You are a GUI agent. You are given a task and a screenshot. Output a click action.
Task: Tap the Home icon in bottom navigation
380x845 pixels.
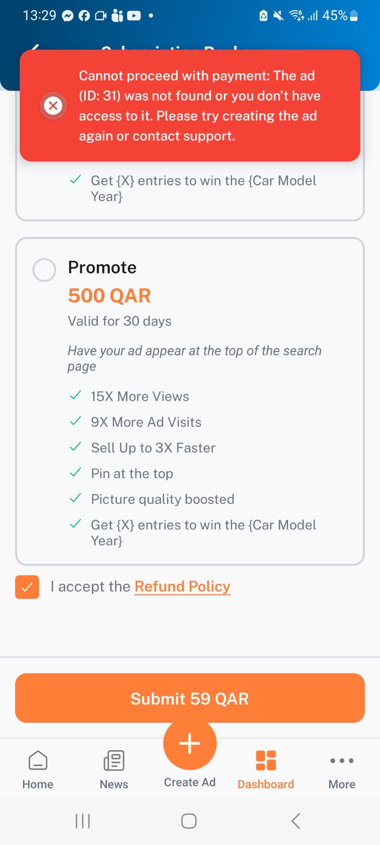click(38, 760)
